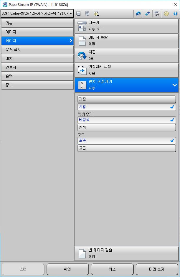Image resolution: width=180 pixels, height=277 pixels.
Task: Open the 이미지 category tab
Action: pyautogui.click(x=37, y=32)
